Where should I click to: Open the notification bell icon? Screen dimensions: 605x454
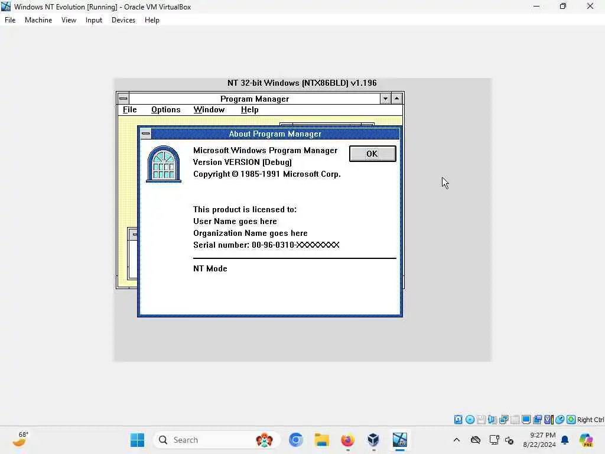point(565,440)
